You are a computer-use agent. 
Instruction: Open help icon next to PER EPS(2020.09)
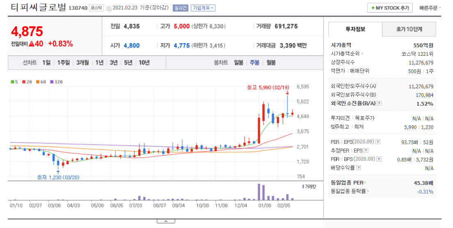pos(377,142)
